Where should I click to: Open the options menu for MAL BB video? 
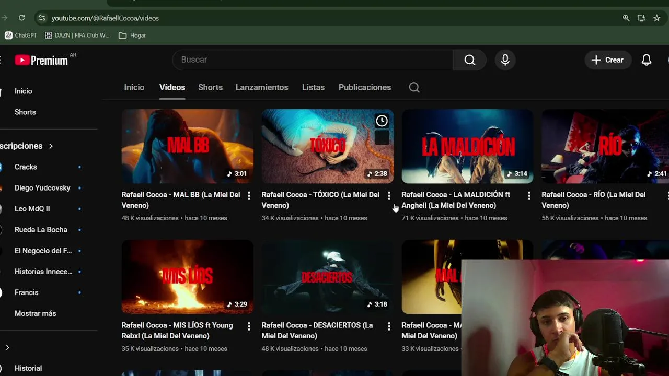click(x=249, y=196)
